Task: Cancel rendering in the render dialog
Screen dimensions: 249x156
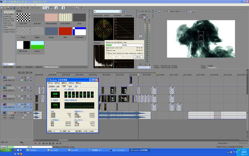Action: coord(138,57)
